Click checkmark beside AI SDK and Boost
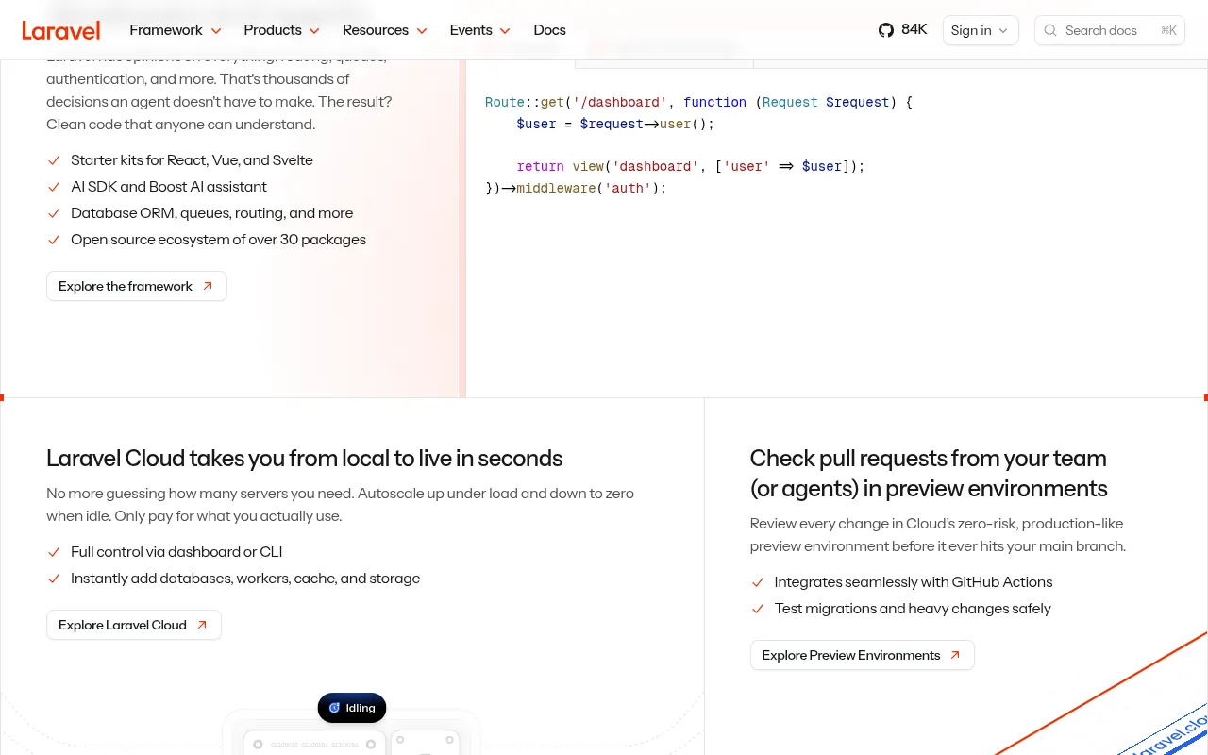This screenshot has width=1208, height=755. point(54,187)
